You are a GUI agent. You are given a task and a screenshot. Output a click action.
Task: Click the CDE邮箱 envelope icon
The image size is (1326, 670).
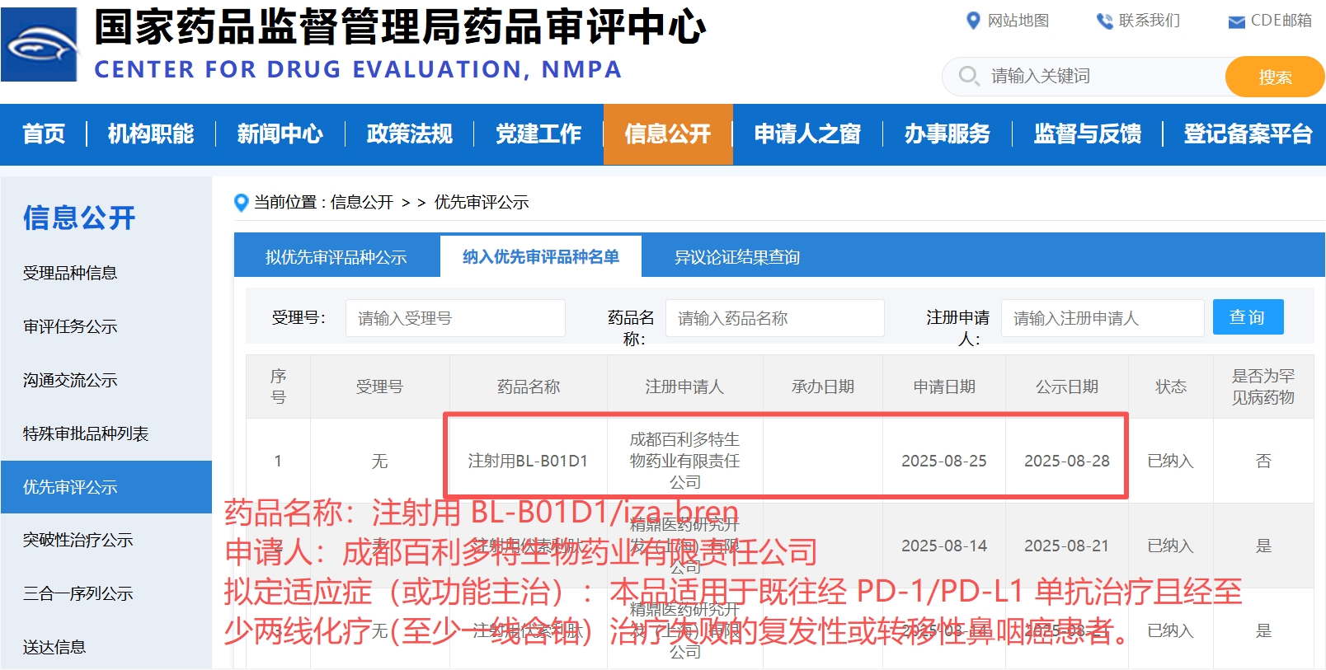(x=1236, y=22)
